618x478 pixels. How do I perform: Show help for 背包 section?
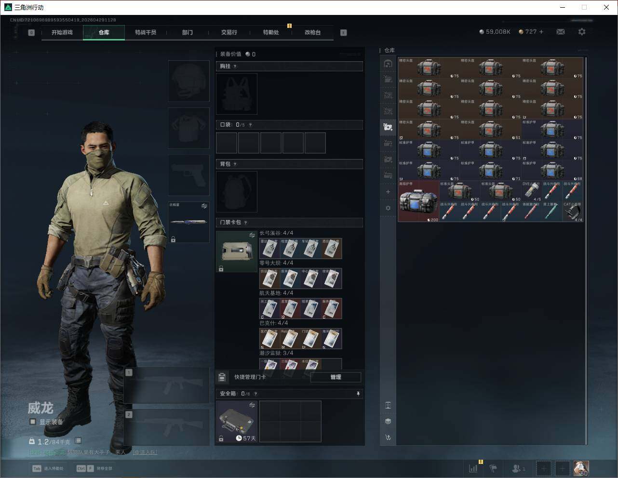click(x=235, y=164)
